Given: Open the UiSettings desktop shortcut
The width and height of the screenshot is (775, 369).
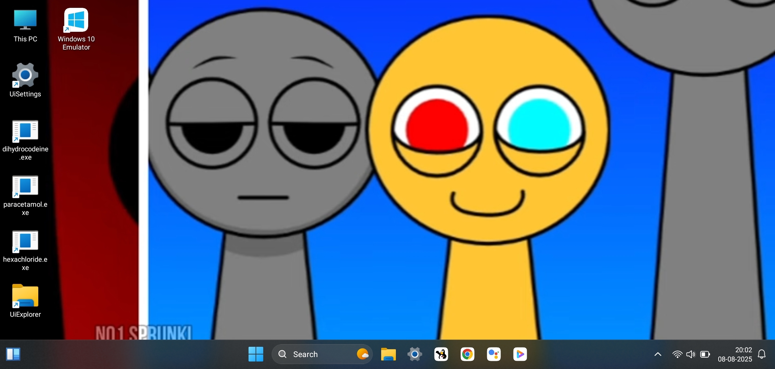Looking at the screenshot, I should [25, 80].
